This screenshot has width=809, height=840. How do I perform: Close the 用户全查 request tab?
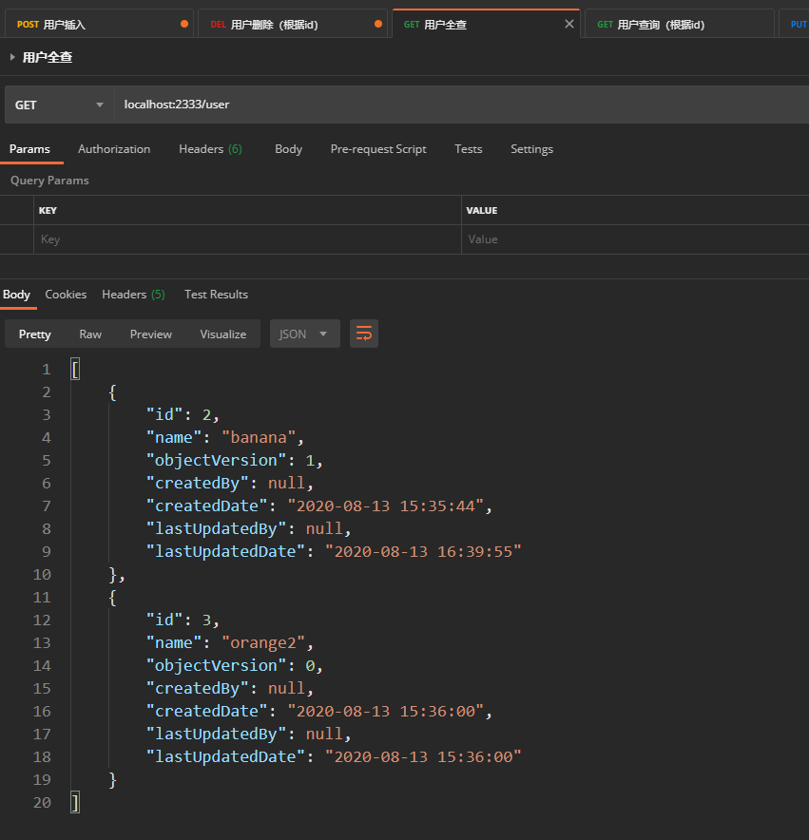point(569,25)
